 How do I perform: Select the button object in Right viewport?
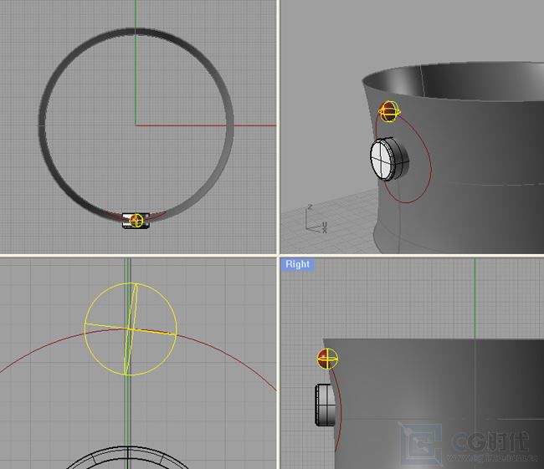(x=325, y=405)
